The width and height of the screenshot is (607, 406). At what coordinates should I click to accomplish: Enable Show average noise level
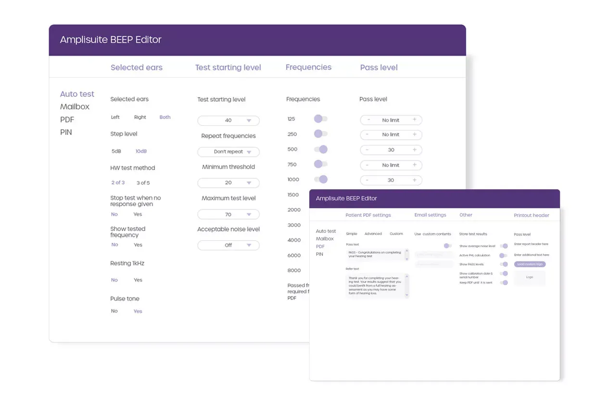click(x=504, y=246)
